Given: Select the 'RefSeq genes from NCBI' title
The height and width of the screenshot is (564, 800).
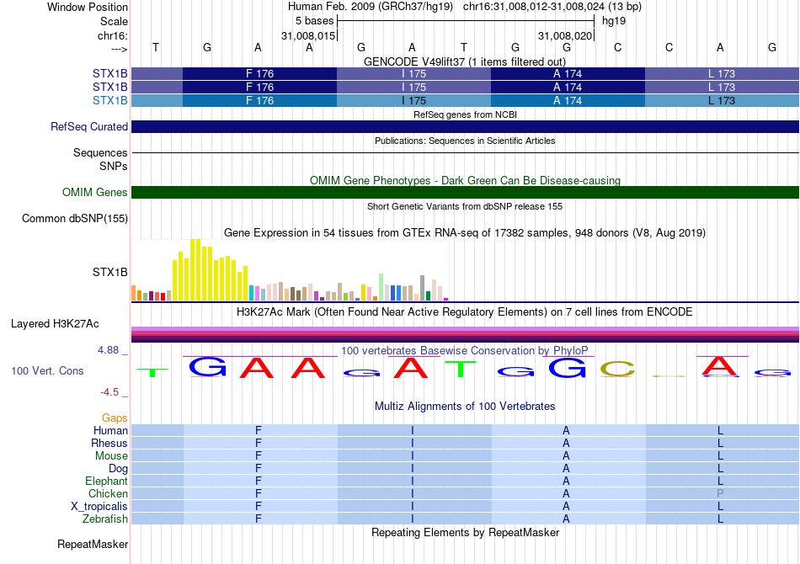Looking at the screenshot, I should (465, 114).
